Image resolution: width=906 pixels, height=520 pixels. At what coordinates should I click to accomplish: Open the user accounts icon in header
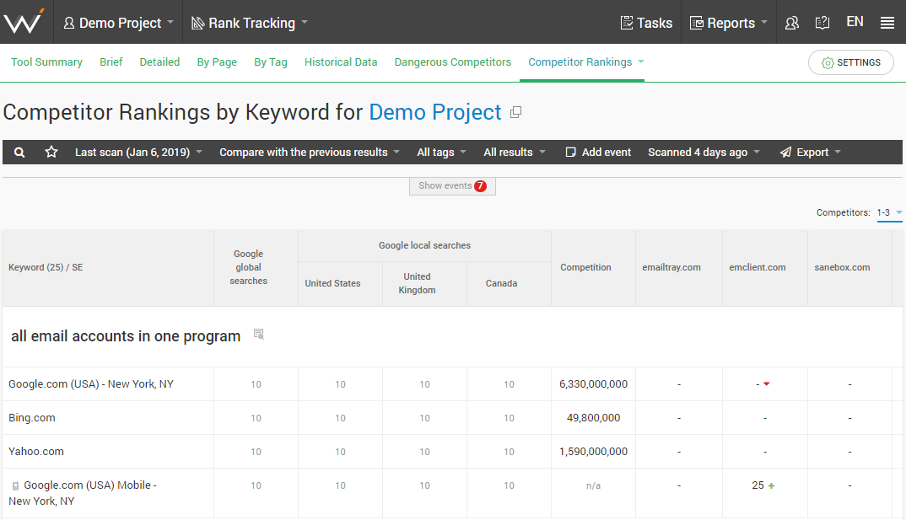pos(791,23)
